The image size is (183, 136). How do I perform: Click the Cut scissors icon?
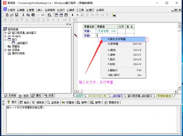(23, 15)
